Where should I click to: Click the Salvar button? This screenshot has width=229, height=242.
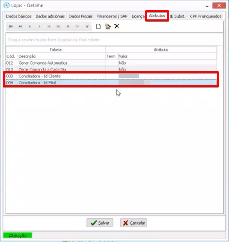coord(100,223)
